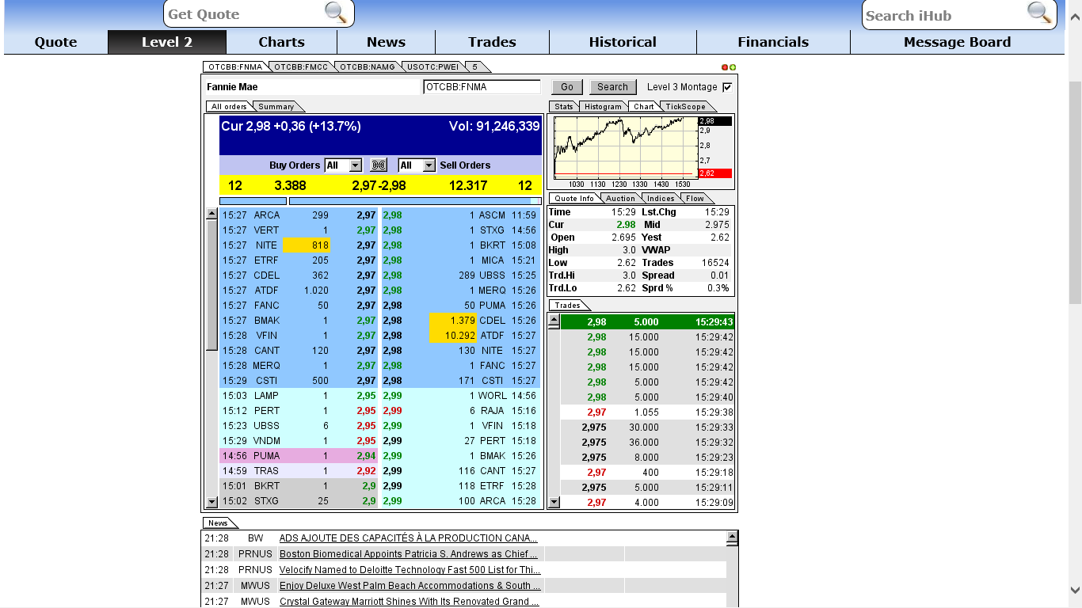Click the page scrollbar down chevron
The height and width of the screenshot is (608, 1082).
(x=1075, y=590)
